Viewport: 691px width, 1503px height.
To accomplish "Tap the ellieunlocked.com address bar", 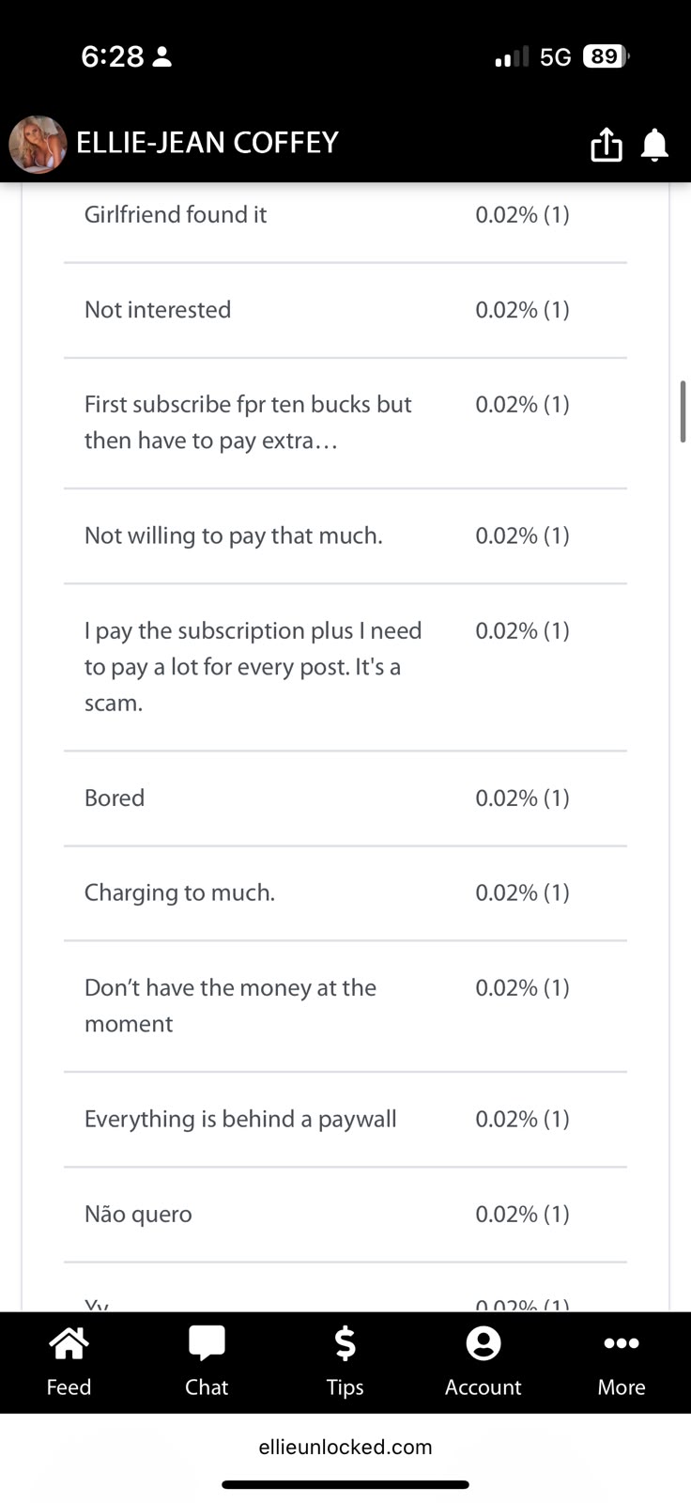I will [345, 1447].
